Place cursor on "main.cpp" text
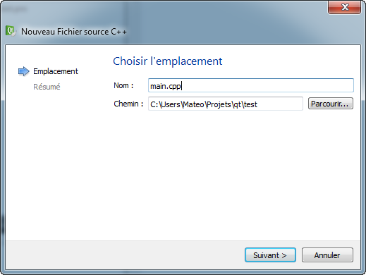366x275 pixels. [166, 86]
